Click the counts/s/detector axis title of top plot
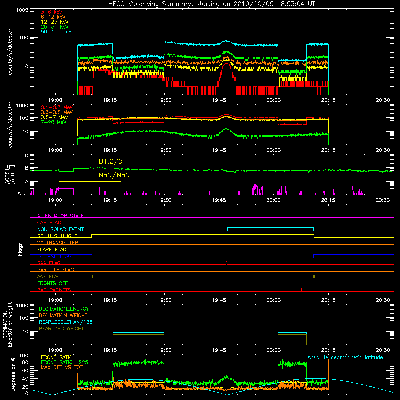 click(10, 52)
